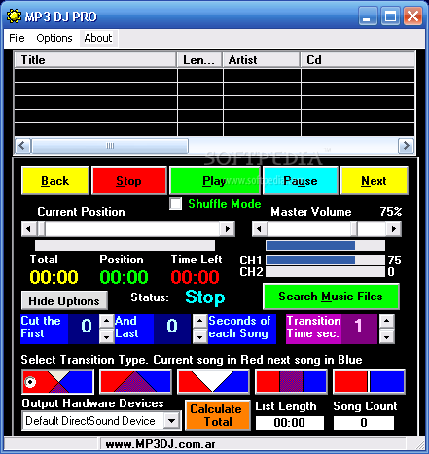Click the orange Calculate Total button

tap(217, 415)
